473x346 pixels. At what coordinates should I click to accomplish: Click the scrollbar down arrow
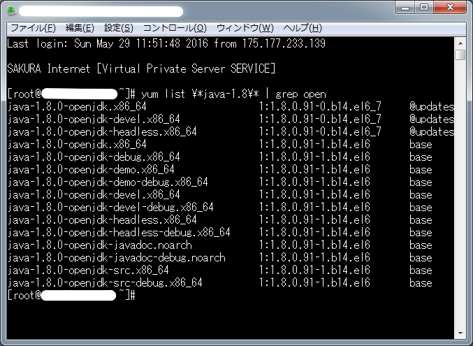(x=460, y=333)
